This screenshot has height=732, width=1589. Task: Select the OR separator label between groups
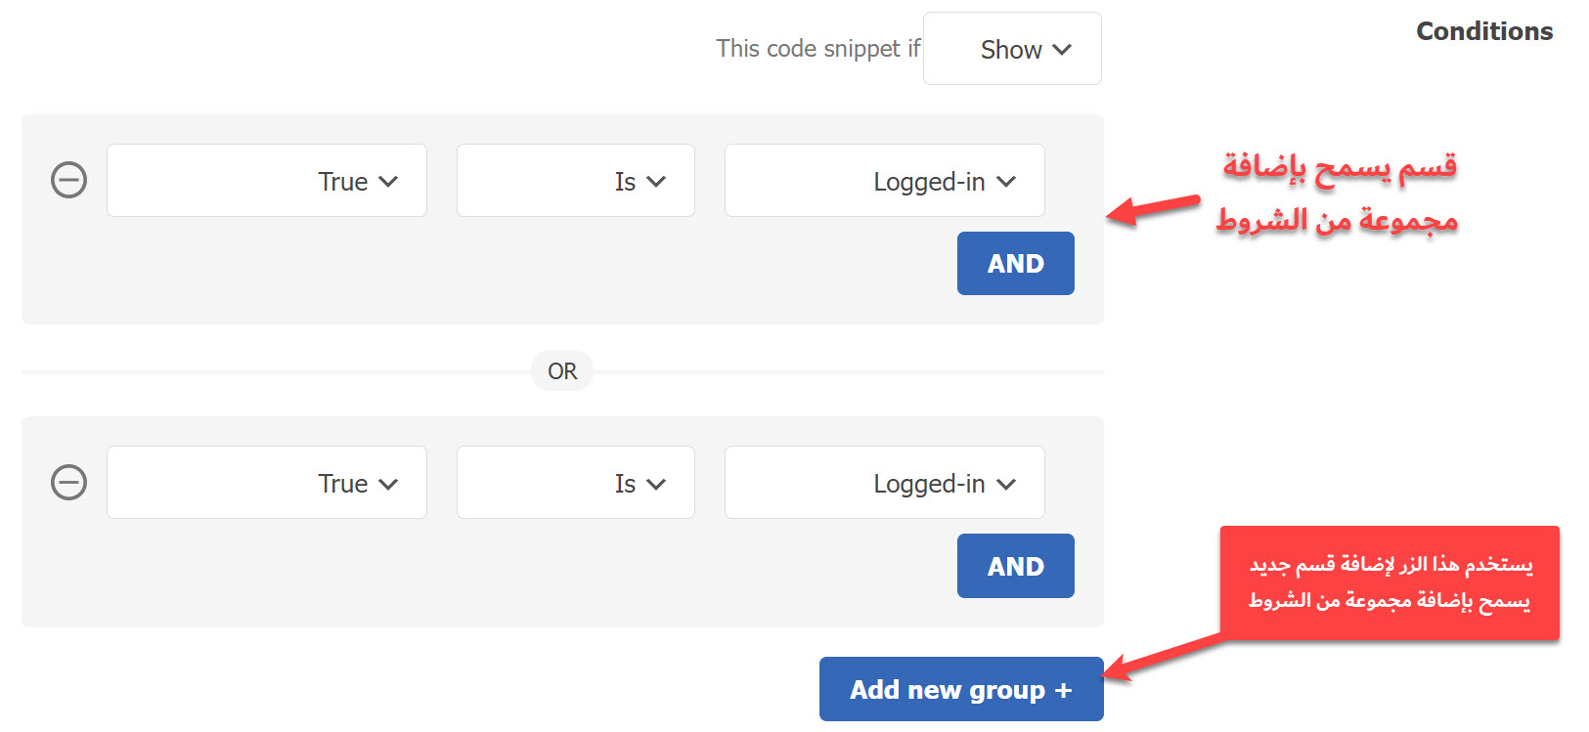coord(562,371)
